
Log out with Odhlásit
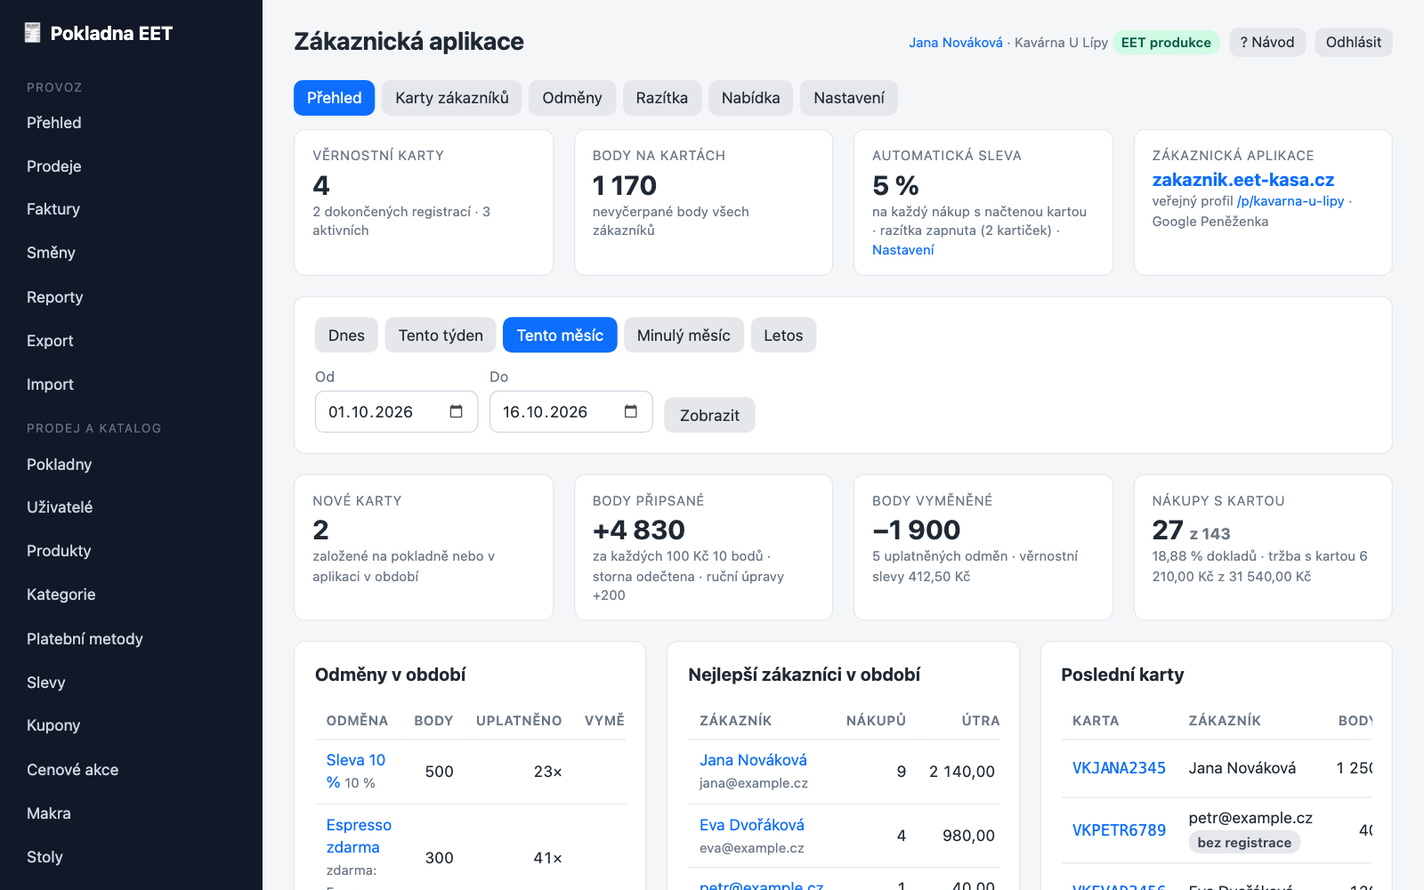(1354, 43)
